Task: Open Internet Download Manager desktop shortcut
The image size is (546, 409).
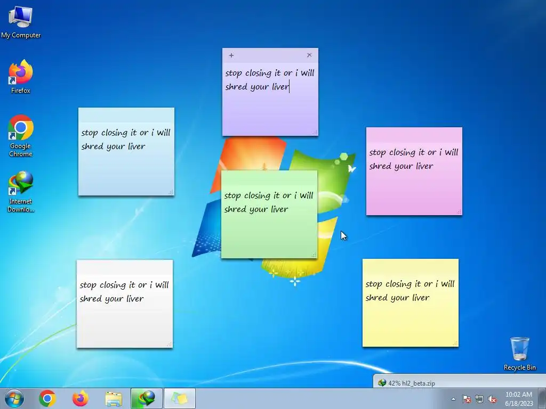Action: point(21,192)
